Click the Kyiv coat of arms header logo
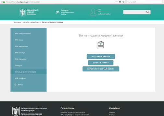The height and width of the screenshot is (116, 164). [x=22, y=13]
